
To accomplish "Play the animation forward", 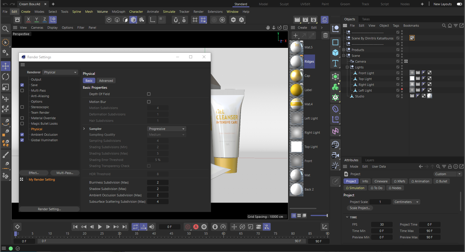I will (100, 227).
